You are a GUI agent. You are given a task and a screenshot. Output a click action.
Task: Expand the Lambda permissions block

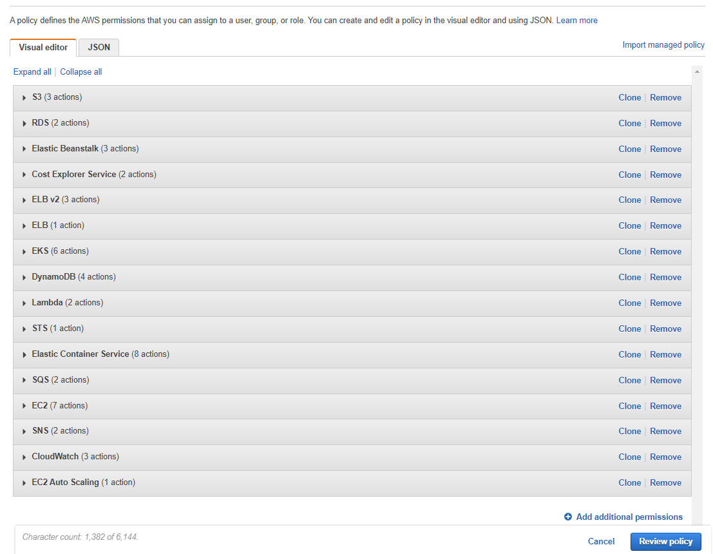coord(24,303)
